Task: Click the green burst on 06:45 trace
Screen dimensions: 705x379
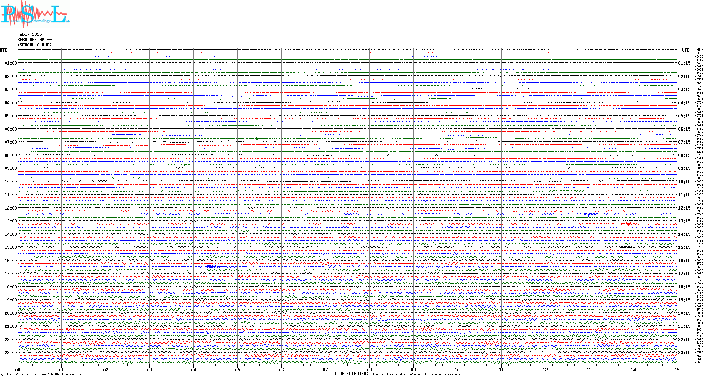Action: click(257, 139)
